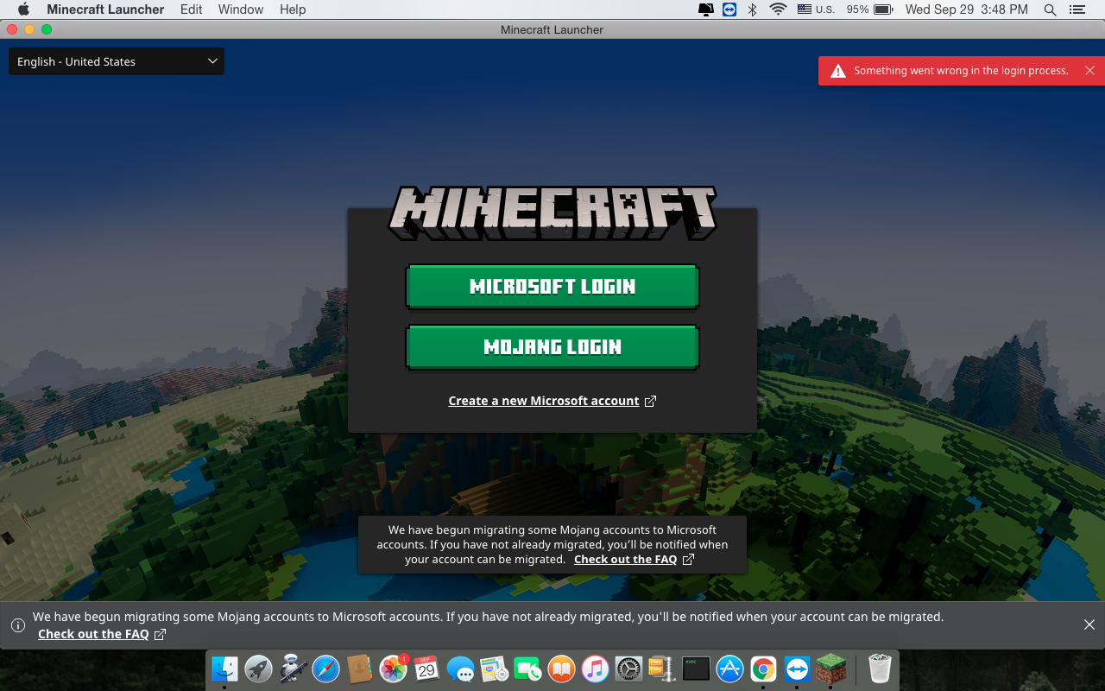The image size is (1105, 691).
Task: Open Check out the FAQ in center notice
Action: (x=634, y=559)
